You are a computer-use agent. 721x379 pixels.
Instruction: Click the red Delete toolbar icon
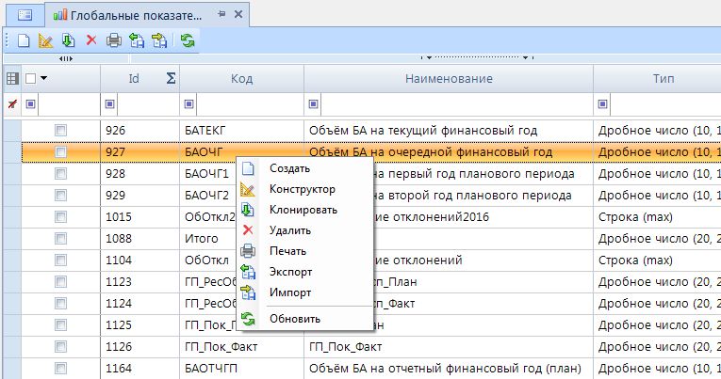coord(91,40)
